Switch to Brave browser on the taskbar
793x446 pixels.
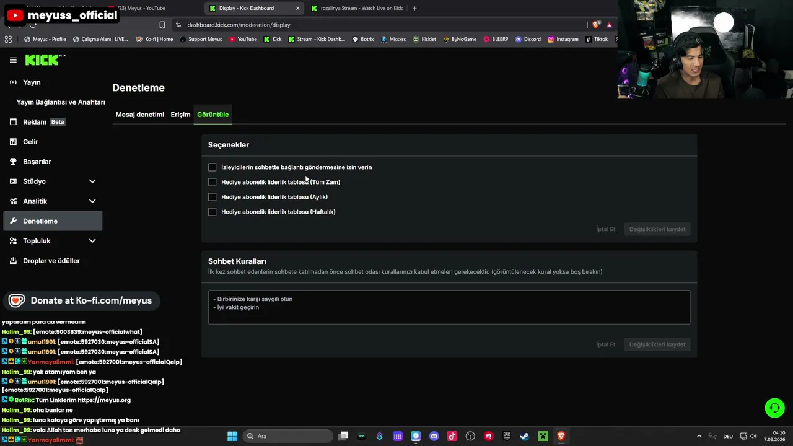561,436
